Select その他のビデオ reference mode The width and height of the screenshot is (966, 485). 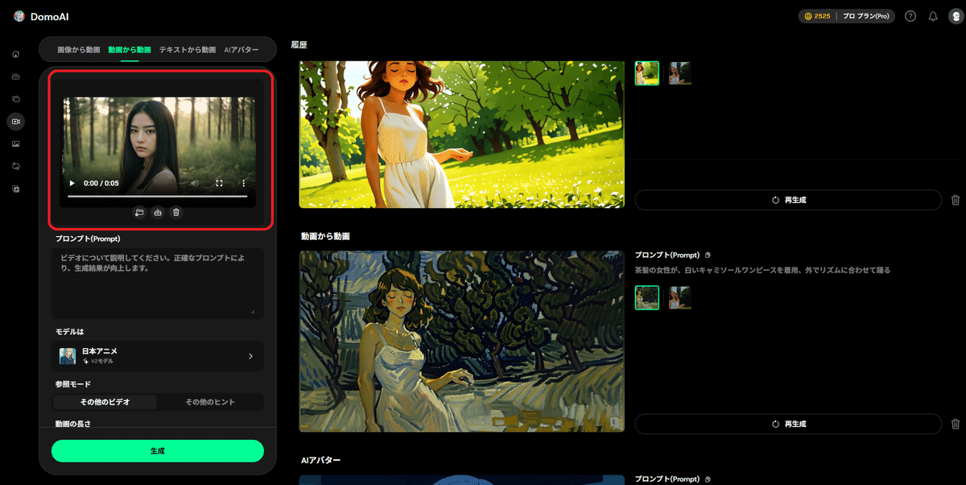point(105,402)
